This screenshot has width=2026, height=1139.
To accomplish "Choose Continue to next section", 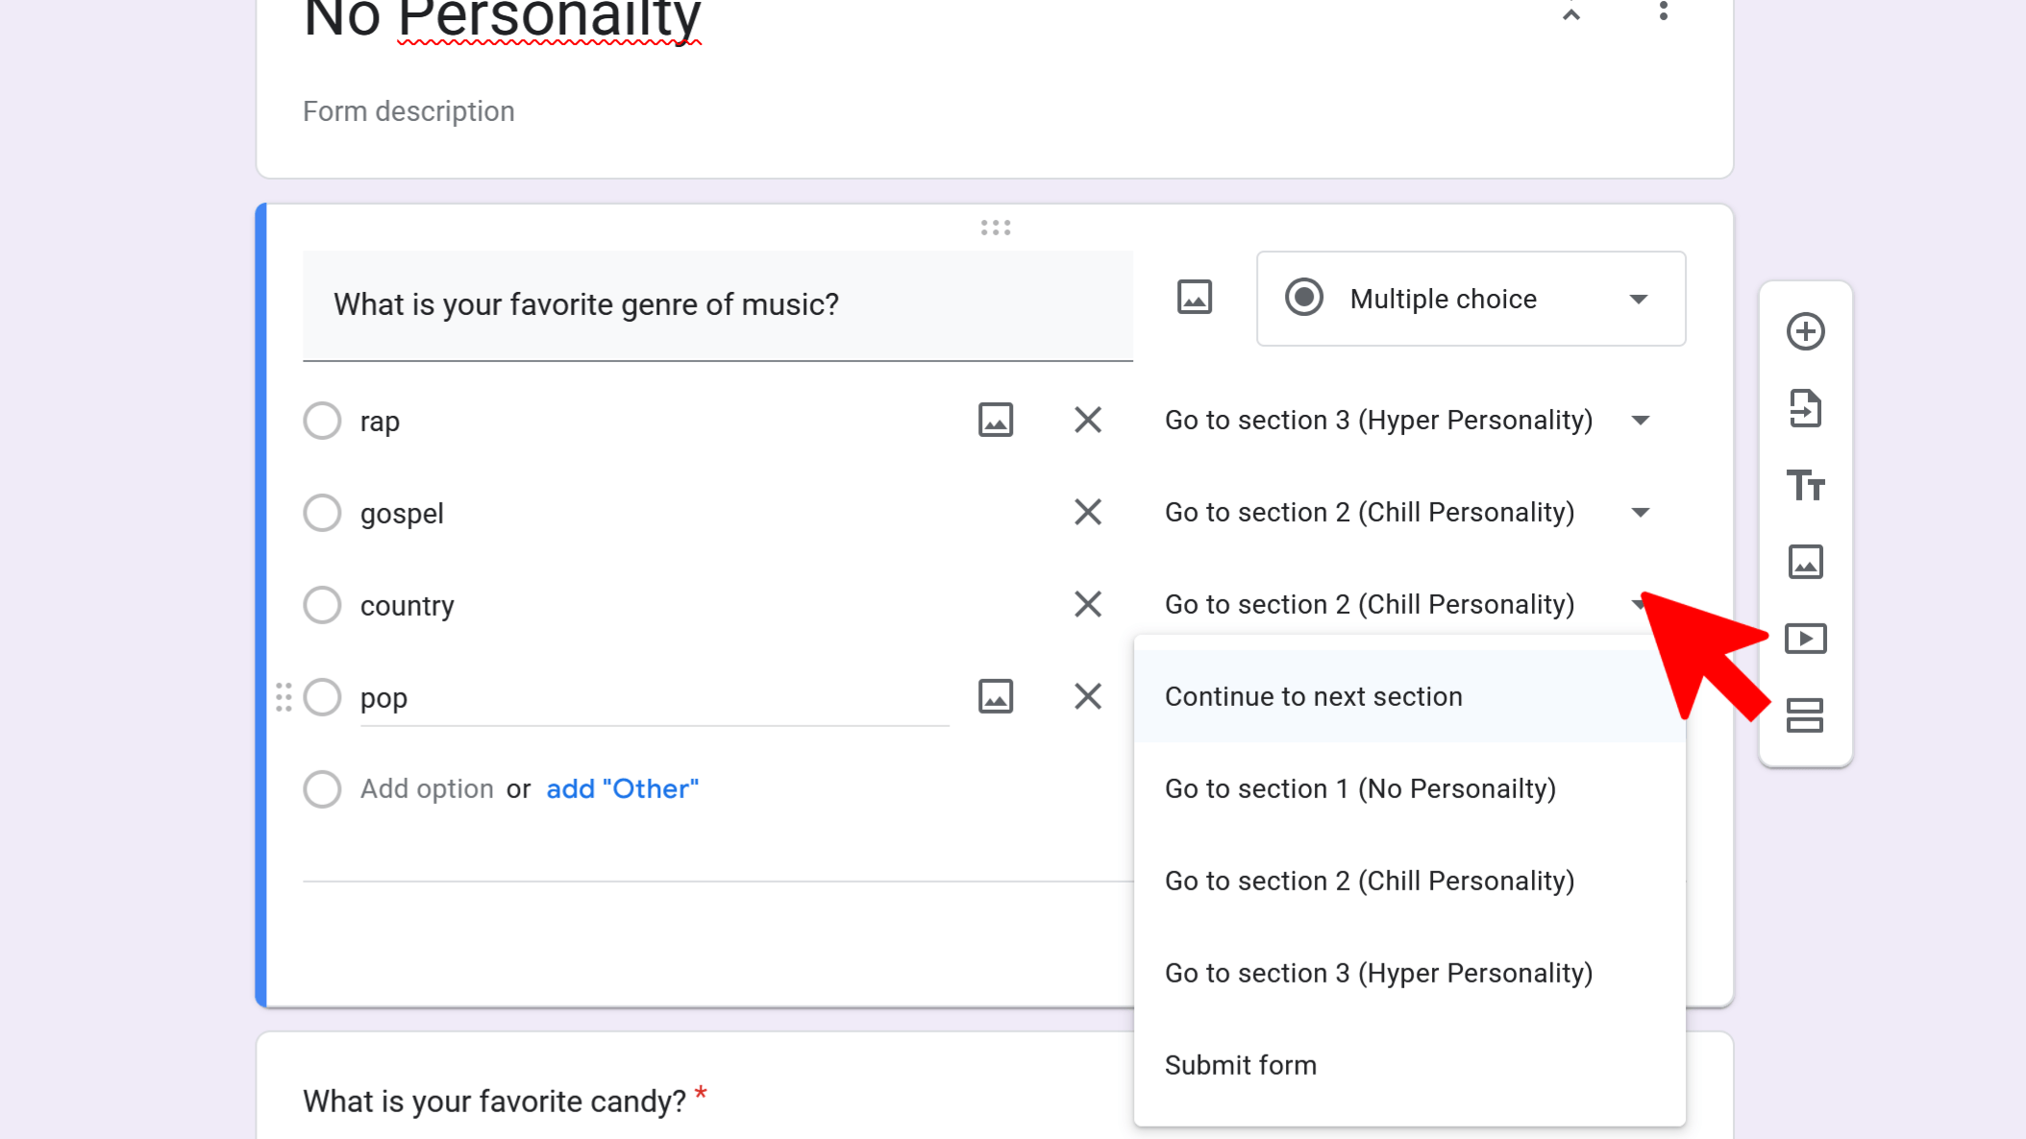I will tap(1313, 697).
